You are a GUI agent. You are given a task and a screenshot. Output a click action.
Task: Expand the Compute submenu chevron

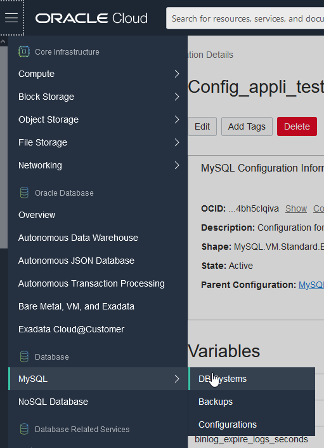tap(177, 74)
